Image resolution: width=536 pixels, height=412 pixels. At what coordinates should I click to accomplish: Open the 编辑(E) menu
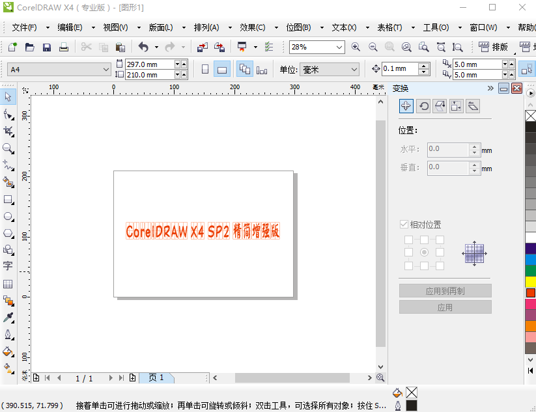[70, 27]
